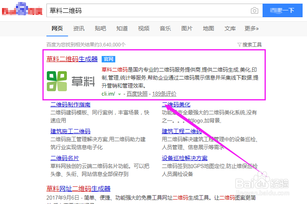Click the blue search button
The width and height of the screenshot is (307, 204).
click(x=282, y=10)
